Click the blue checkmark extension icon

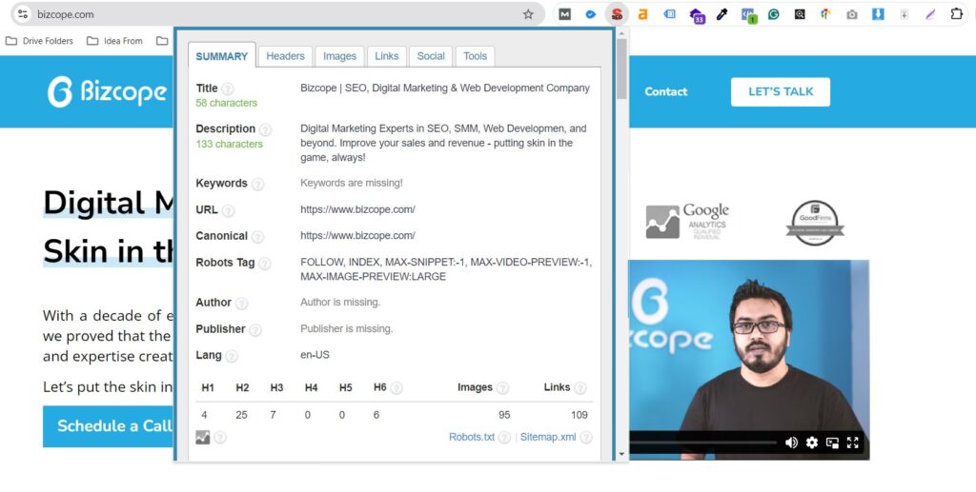point(591,14)
